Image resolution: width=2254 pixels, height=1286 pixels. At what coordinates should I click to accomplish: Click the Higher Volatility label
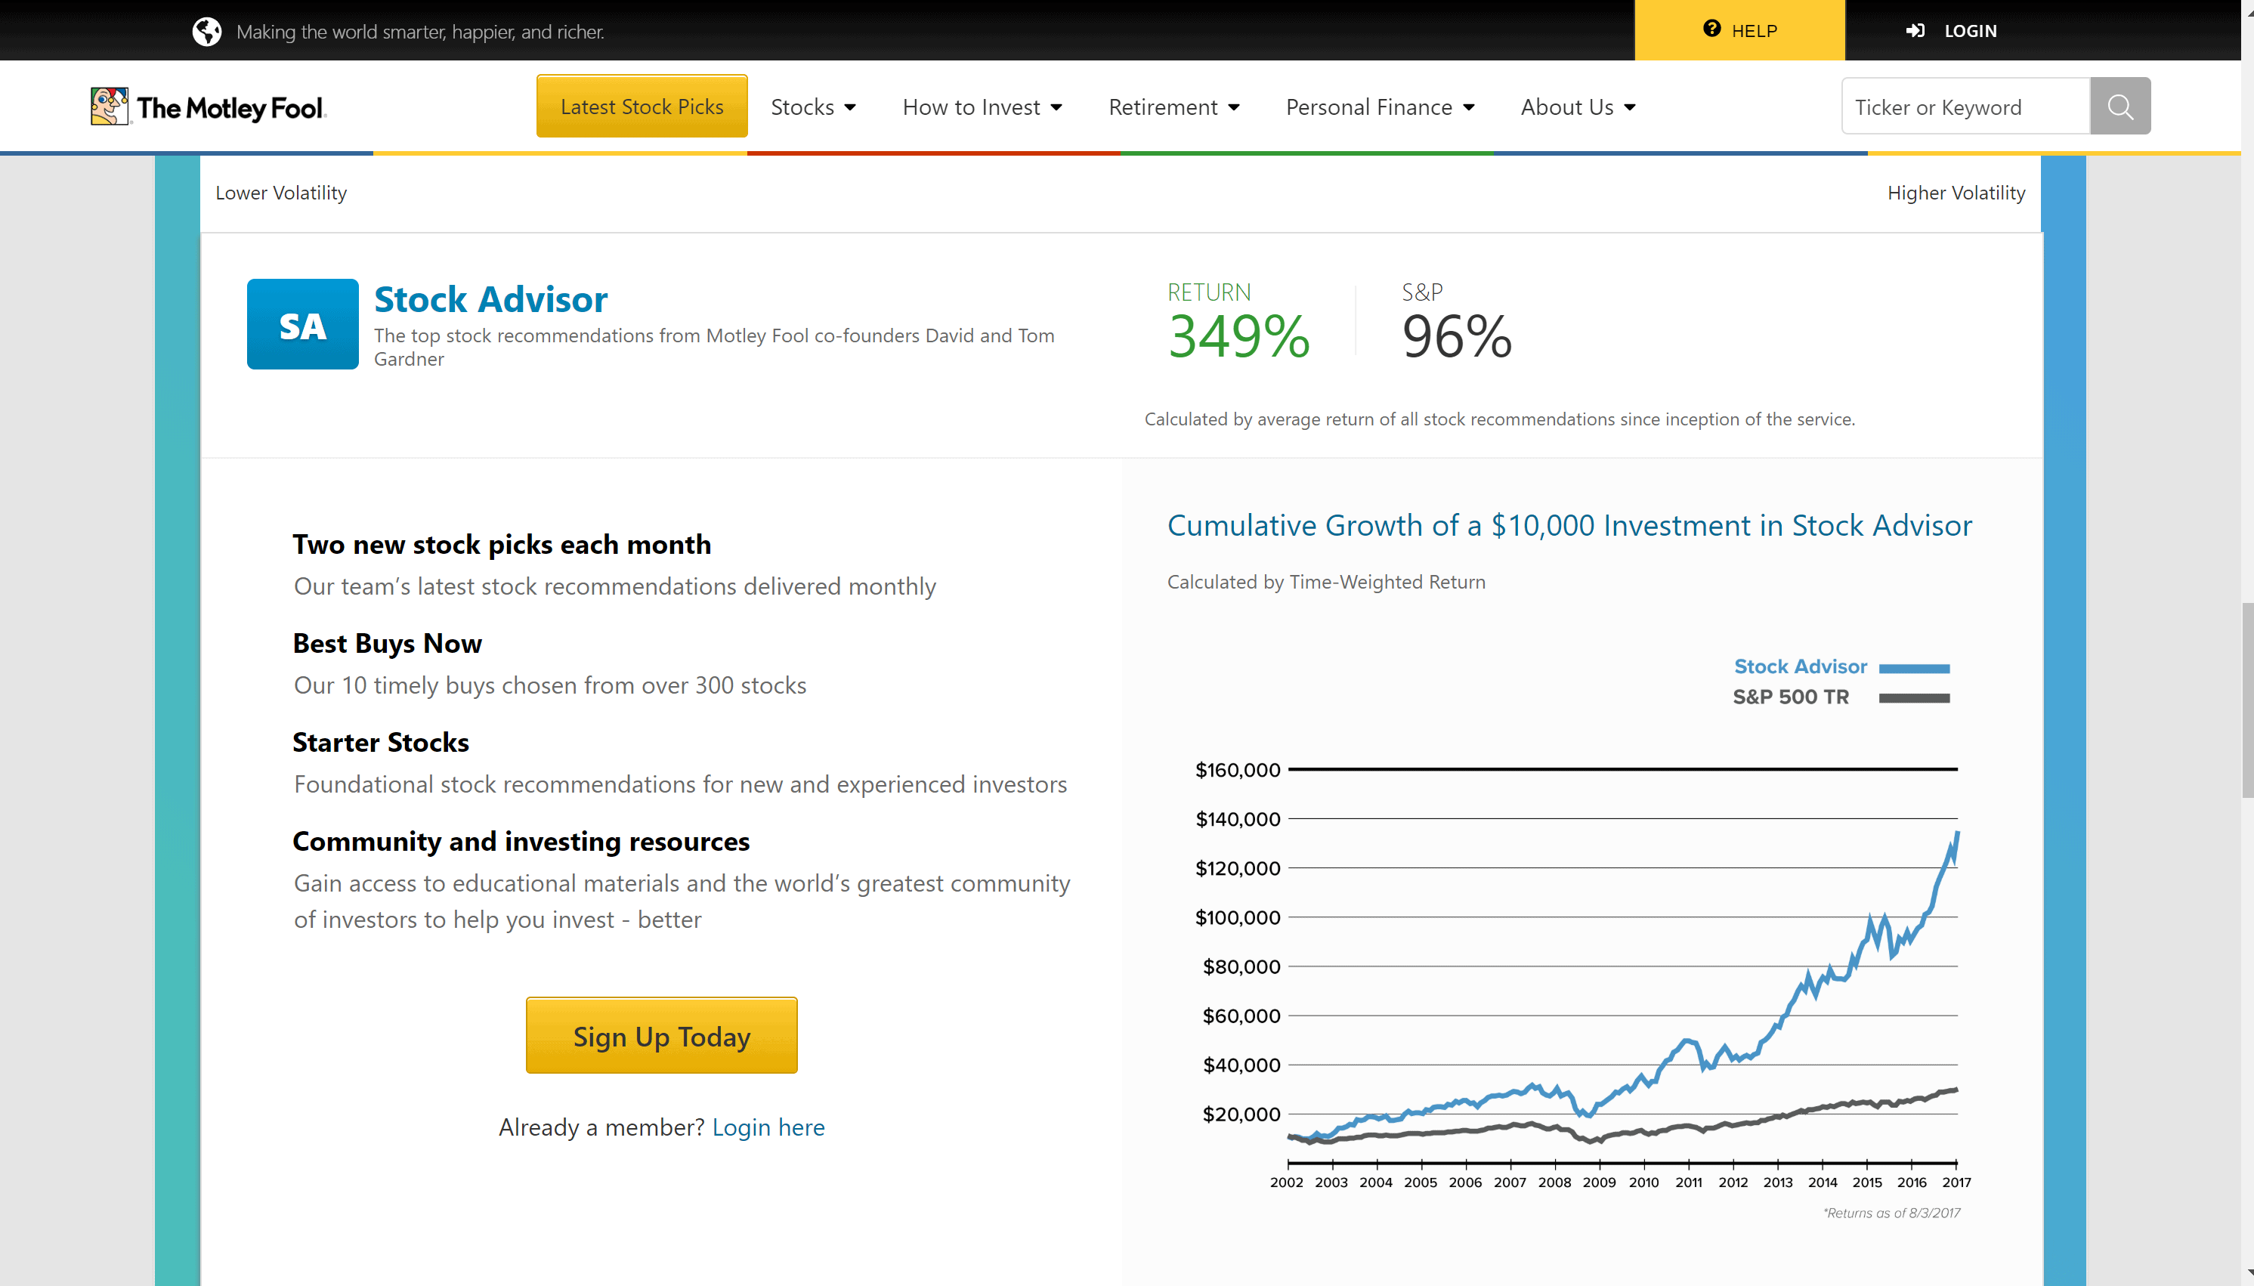[x=1956, y=193]
